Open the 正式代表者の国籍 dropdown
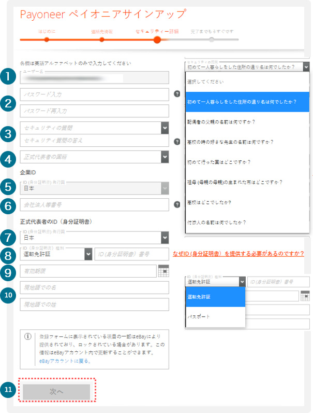 (165, 156)
